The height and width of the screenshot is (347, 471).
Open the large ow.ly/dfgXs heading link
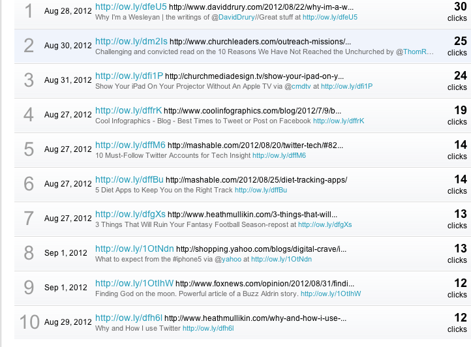click(x=130, y=214)
